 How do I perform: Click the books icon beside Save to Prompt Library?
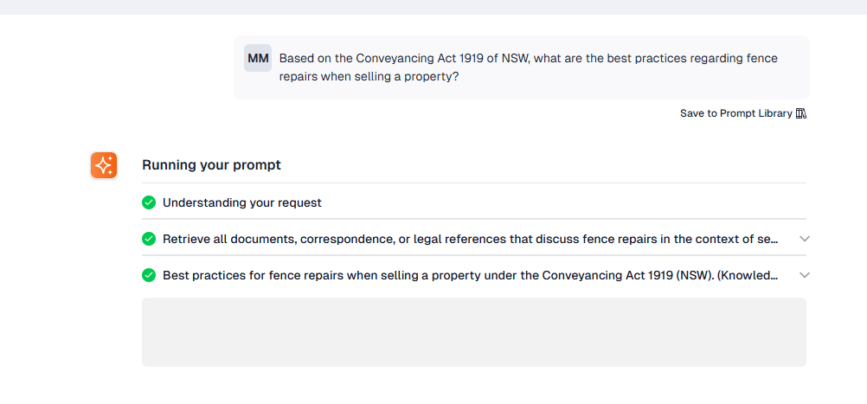point(801,113)
